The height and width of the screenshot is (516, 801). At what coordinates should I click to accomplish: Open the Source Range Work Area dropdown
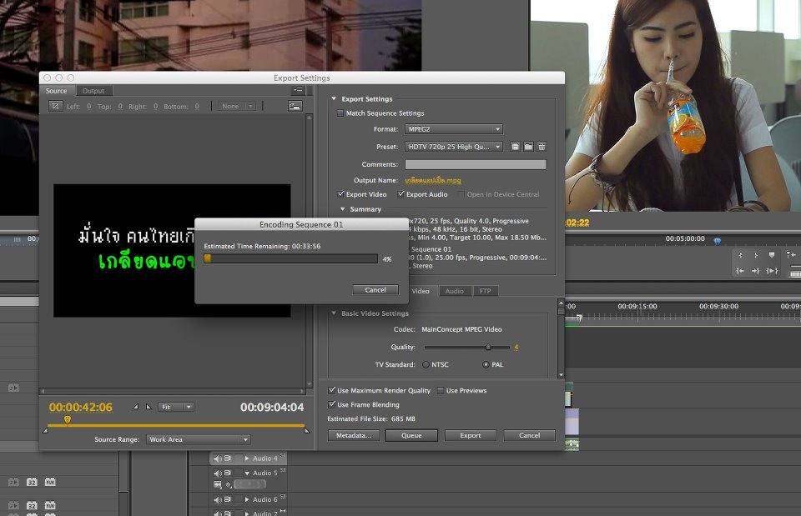click(198, 439)
